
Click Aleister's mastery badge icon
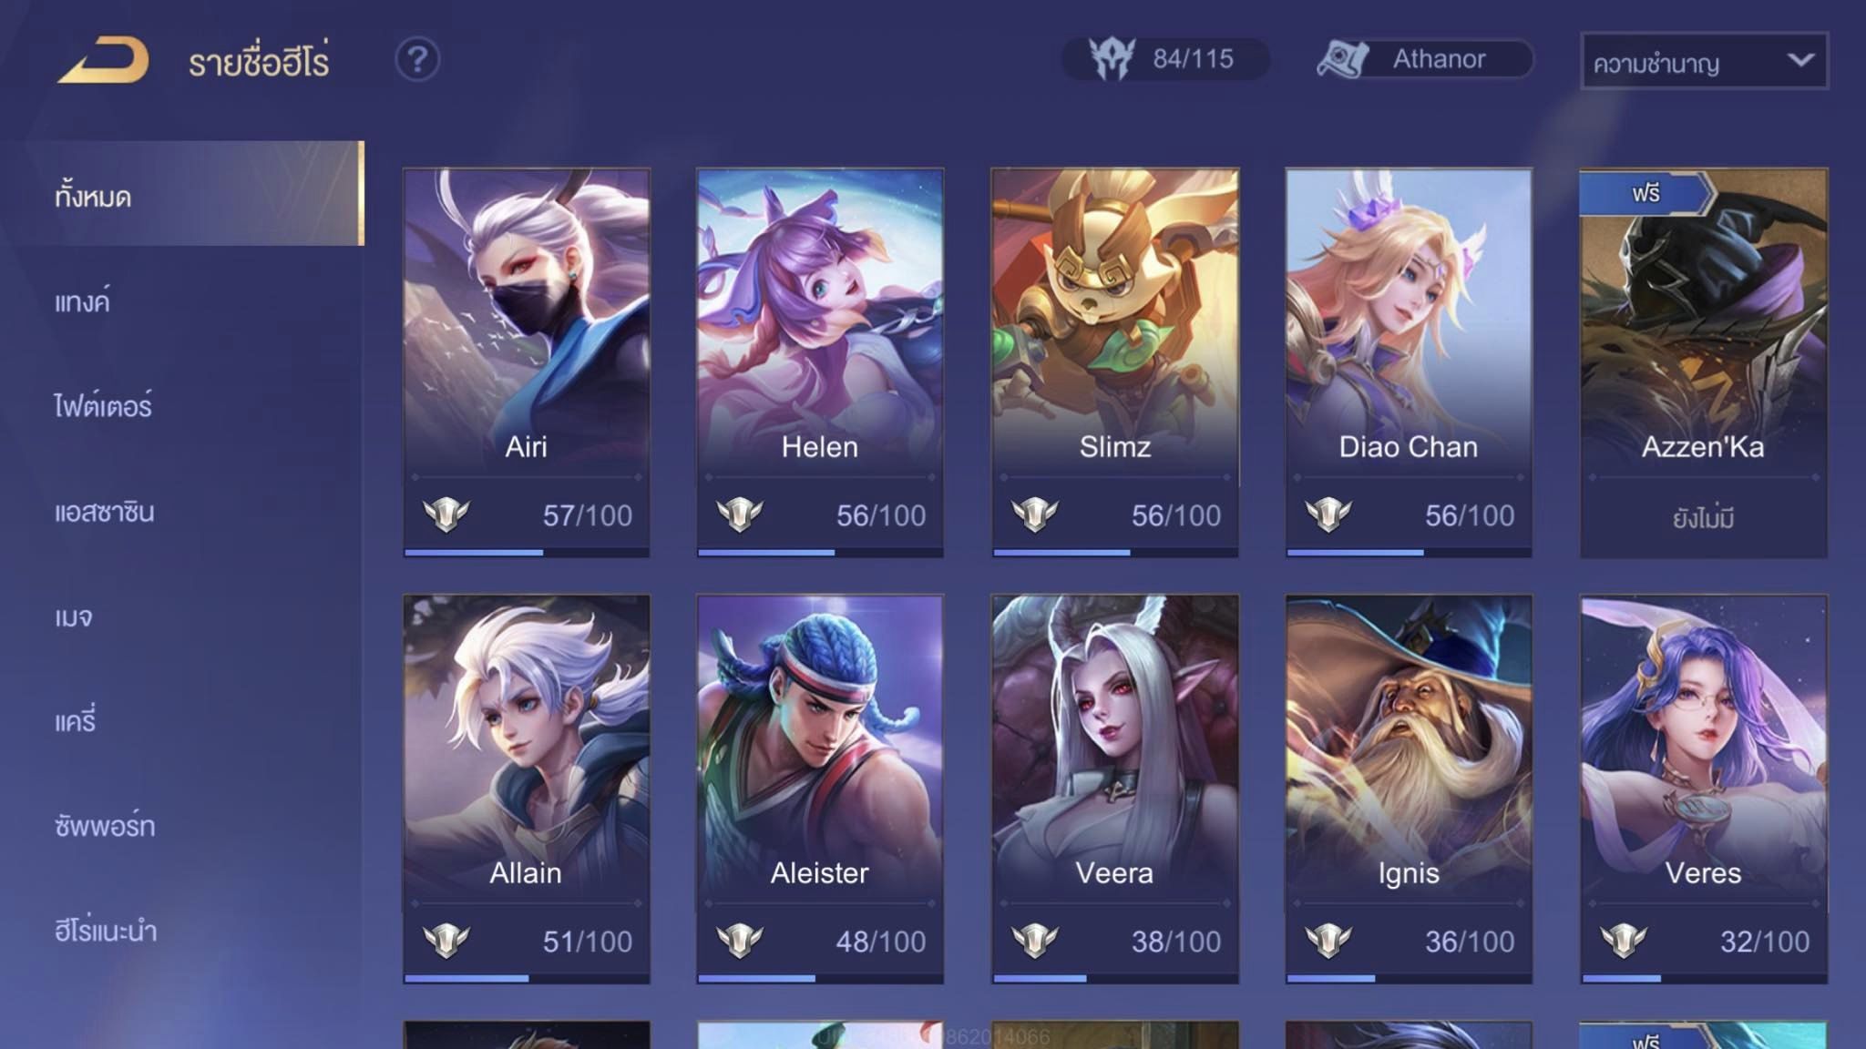[x=740, y=941]
